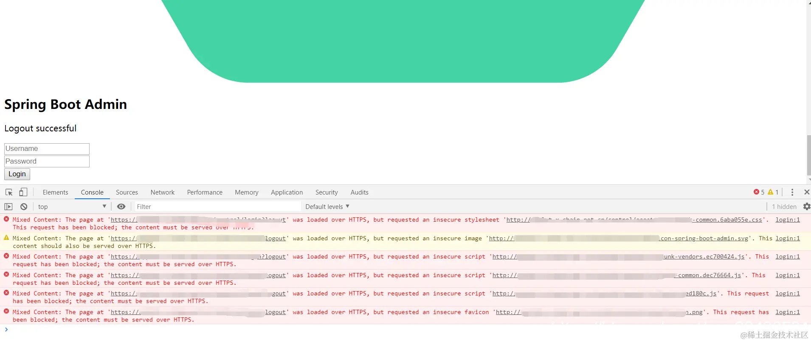Screen dimensions: 811x342
Task: Open the Network tab
Action: (163, 192)
